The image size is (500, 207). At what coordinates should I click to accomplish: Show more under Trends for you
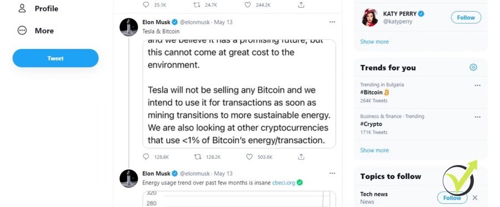[x=374, y=150]
